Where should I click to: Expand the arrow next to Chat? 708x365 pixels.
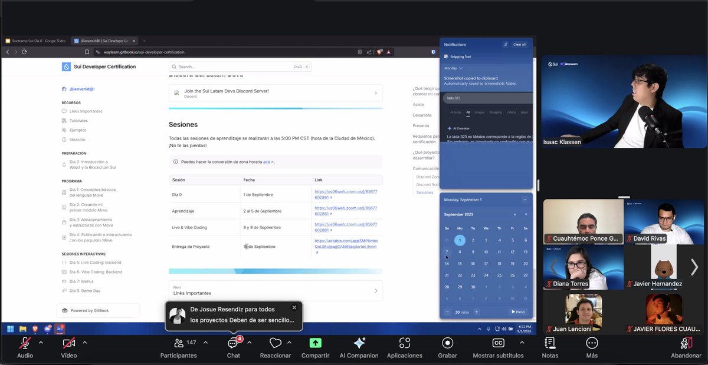(250, 342)
